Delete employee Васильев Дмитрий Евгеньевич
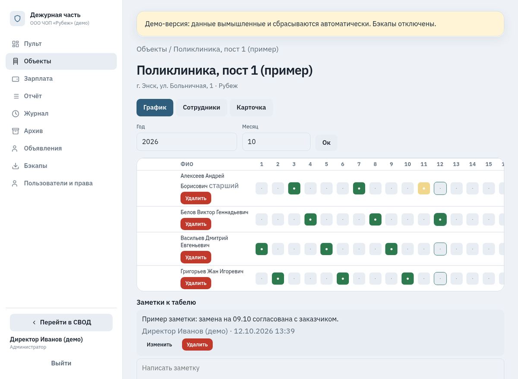The image size is (518, 379). coord(196,257)
